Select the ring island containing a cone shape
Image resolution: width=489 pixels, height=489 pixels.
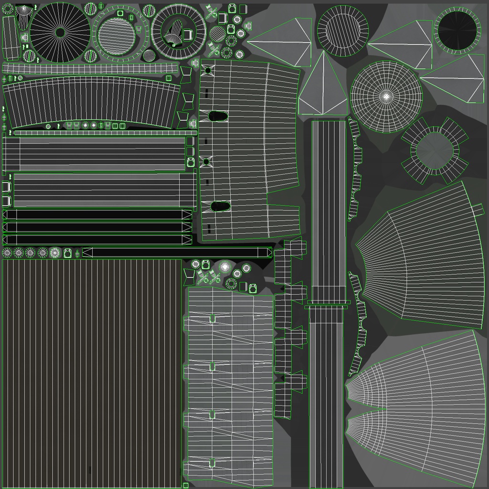[179, 32]
